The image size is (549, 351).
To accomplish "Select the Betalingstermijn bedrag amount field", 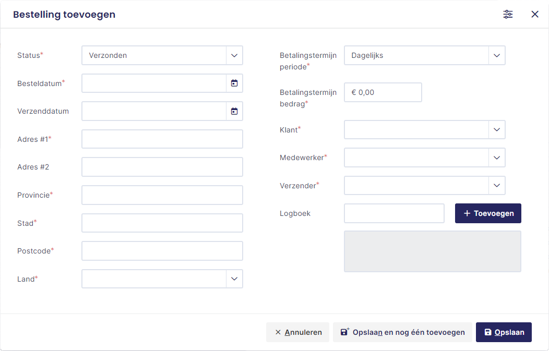I will tap(383, 92).
